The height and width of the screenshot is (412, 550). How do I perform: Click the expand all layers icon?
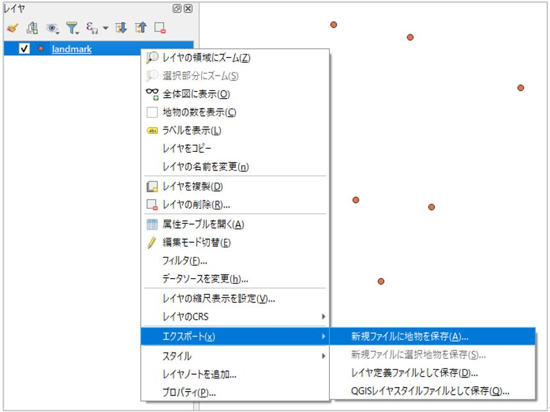121,28
